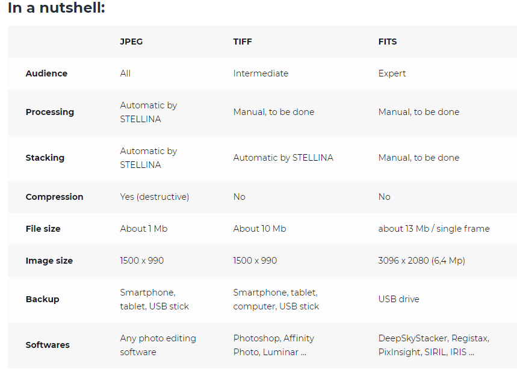Click the 'DeepSkyStacker, Registax' software cell
Screen dimensions: 517x369
click(434, 346)
